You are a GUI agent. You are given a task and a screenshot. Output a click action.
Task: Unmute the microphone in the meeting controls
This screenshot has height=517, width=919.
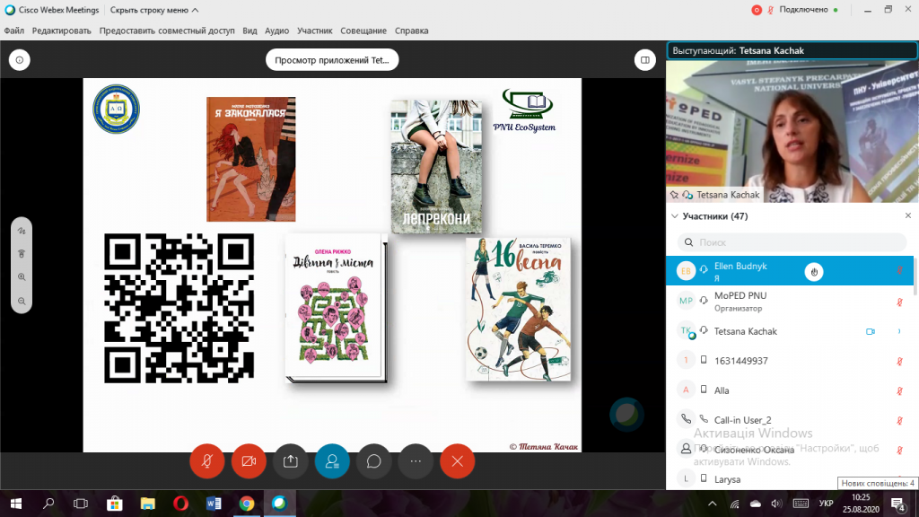click(206, 460)
